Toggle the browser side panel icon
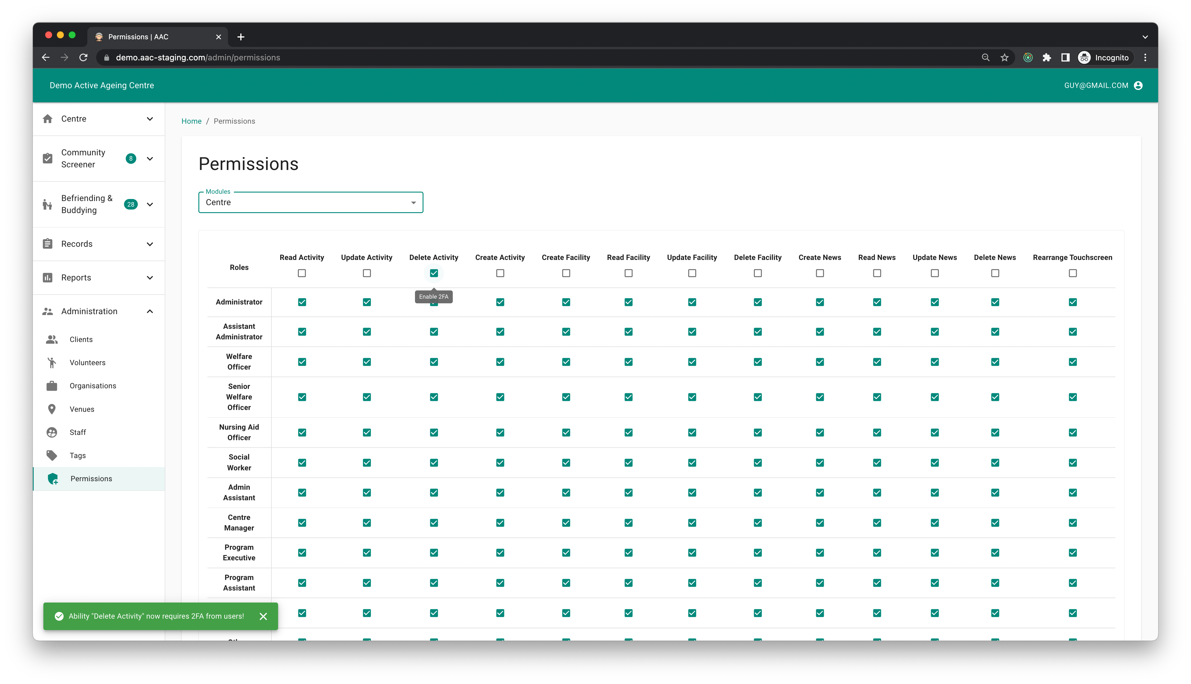 pyautogui.click(x=1066, y=57)
